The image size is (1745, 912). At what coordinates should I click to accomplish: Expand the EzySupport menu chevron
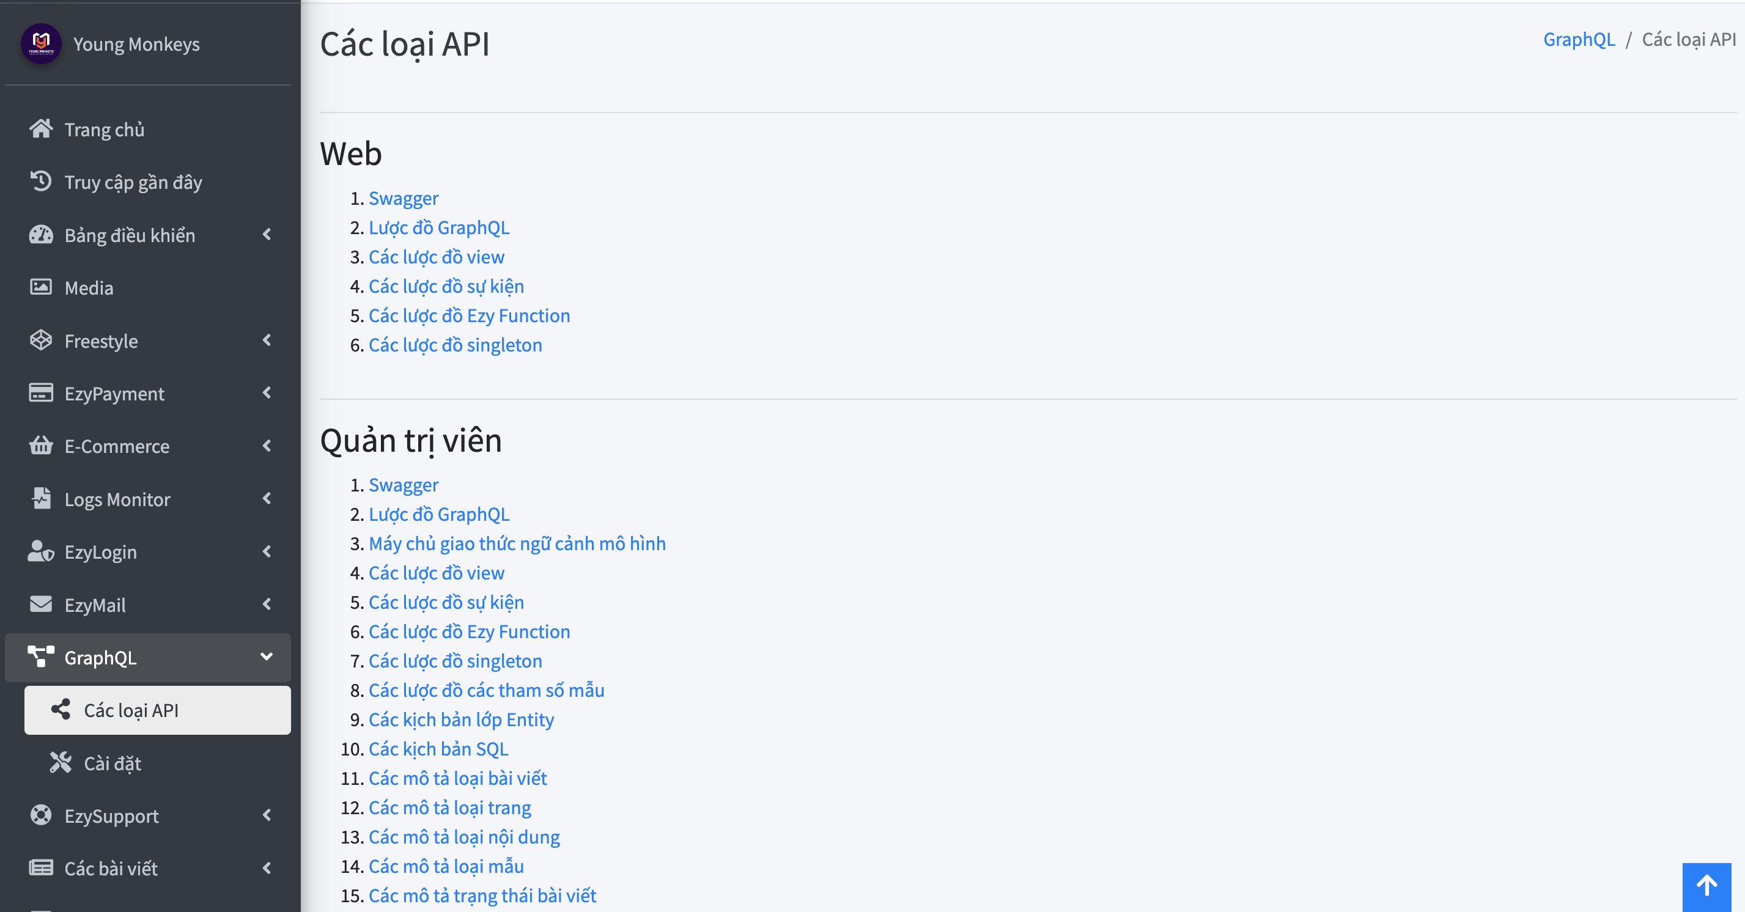pyautogui.click(x=266, y=815)
